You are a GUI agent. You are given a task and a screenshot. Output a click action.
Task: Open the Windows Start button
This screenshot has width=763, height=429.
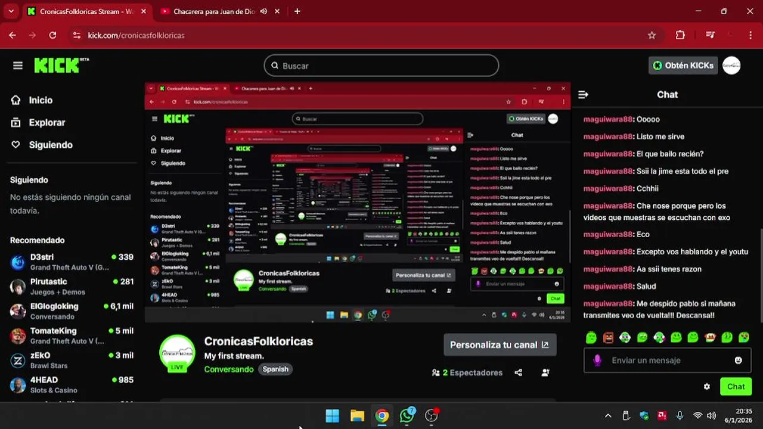[x=332, y=416]
